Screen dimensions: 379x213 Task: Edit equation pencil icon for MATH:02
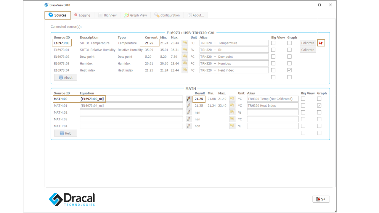click(x=189, y=112)
